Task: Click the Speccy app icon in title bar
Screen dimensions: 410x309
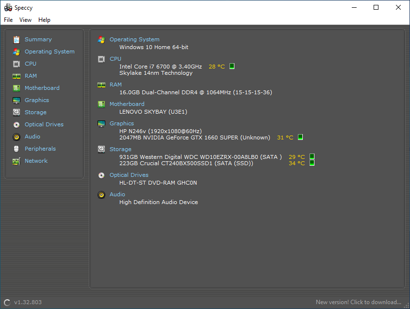Action: pos(8,8)
